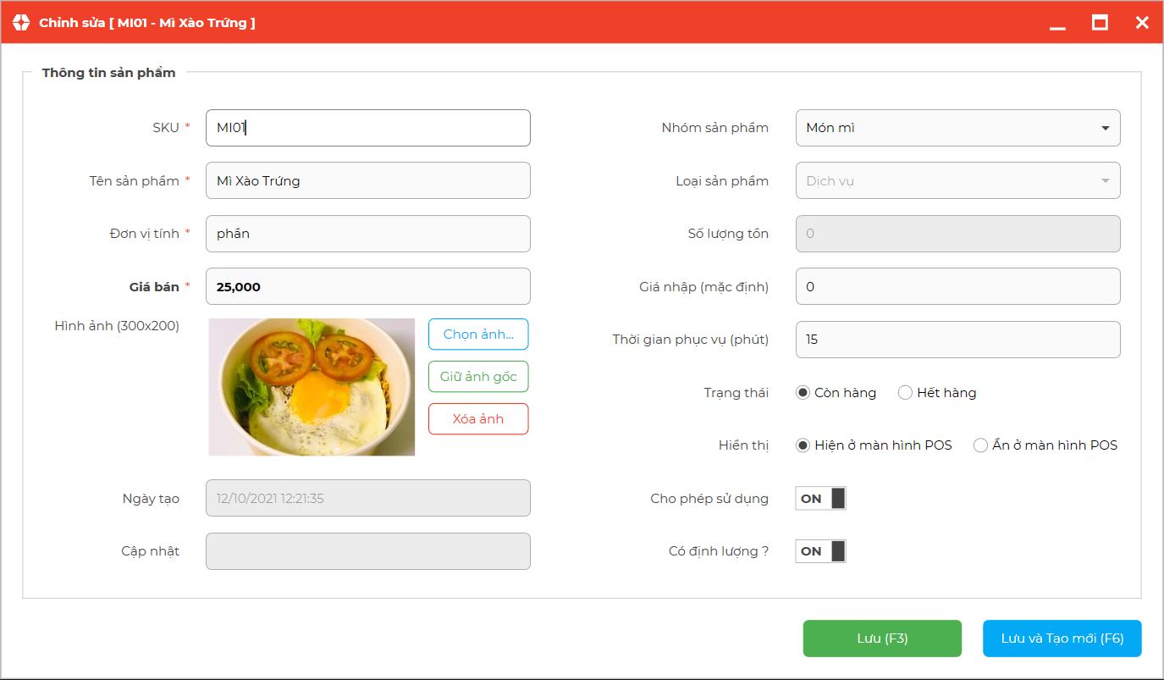The height and width of the screenshot is (680, 1164).
Task: Click the Chọn ảnh button
Action: (478, 334)
